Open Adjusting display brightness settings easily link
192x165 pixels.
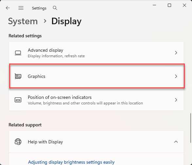[71, 162]
